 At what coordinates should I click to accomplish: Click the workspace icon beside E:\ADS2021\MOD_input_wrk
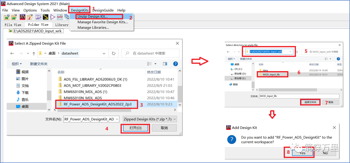11,31
